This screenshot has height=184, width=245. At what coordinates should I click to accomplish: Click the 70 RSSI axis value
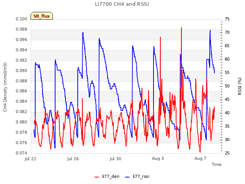pos(227,32)
